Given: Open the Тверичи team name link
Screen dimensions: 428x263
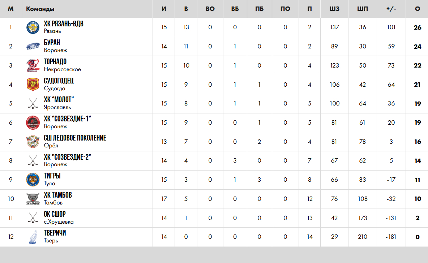Looking at the screenshot, I should (55, 233).
